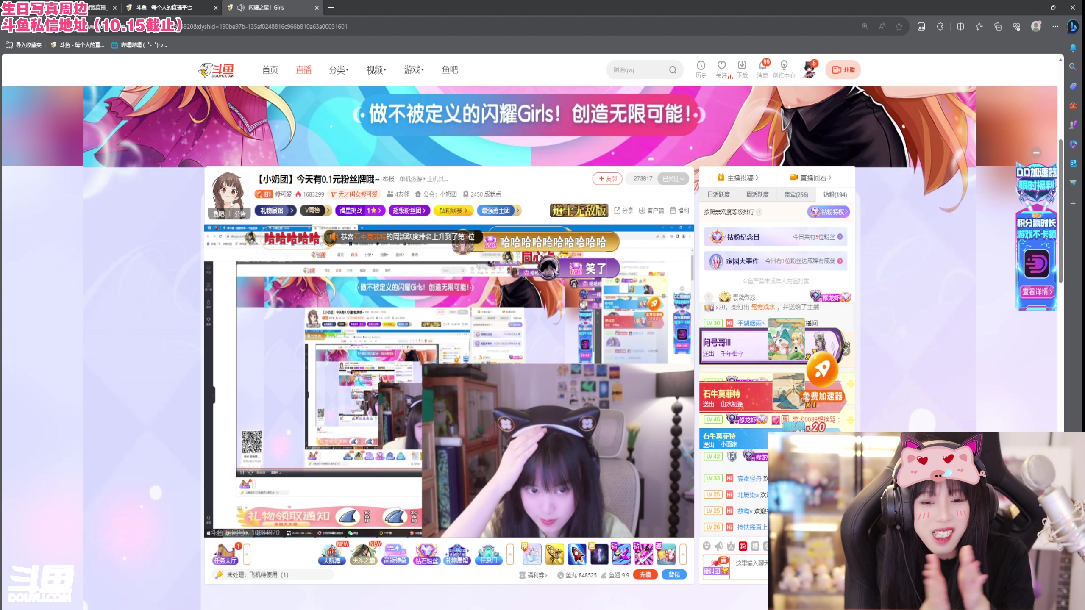This screenshot has height=610, width=1085.
Task: Open the 关注 heart icon
Action: (x=721, y=69)
